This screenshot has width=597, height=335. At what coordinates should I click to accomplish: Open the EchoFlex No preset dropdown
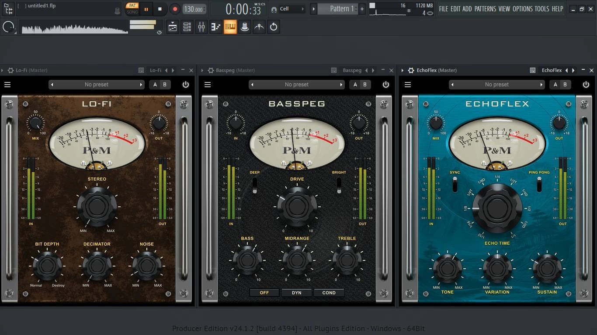[x=497, y=85]
